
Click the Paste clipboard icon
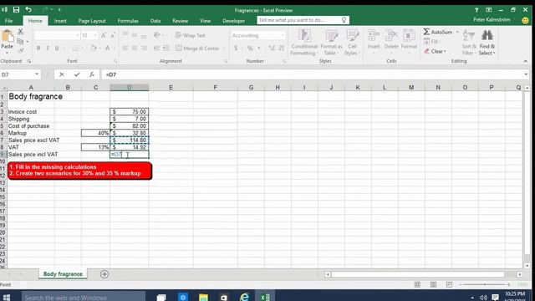(8, 36)
